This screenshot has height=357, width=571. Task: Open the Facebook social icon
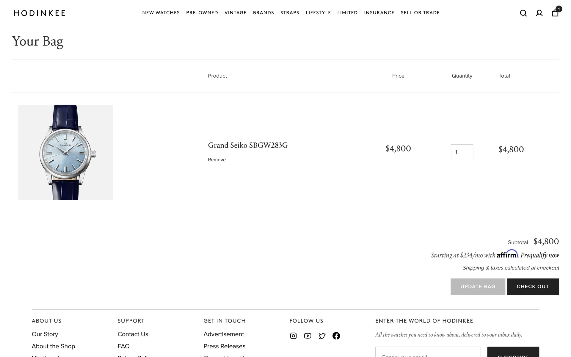coord(336,336)
